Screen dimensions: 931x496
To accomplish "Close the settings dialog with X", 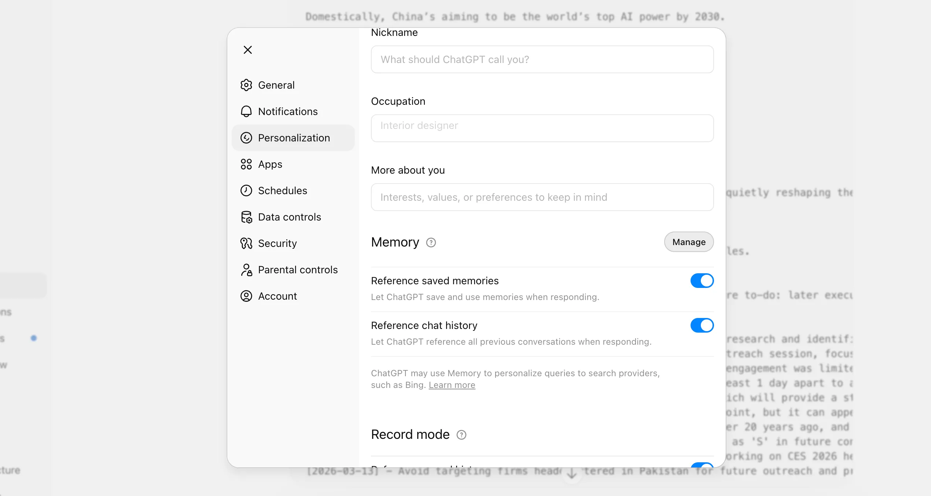I will (x=248, y=50).
